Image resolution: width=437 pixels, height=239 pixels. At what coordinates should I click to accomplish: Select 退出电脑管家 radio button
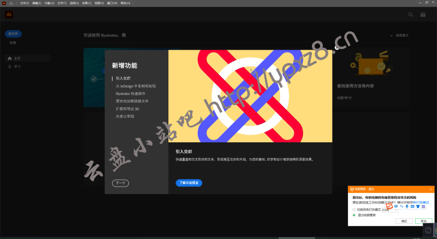tap(354, 215)
